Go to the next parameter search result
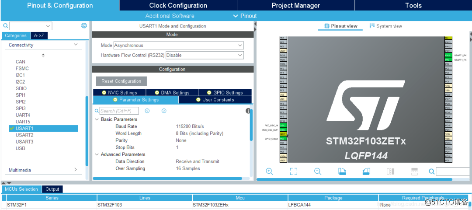The height and width of the screenshot is (210, 472). pos(164,111)
